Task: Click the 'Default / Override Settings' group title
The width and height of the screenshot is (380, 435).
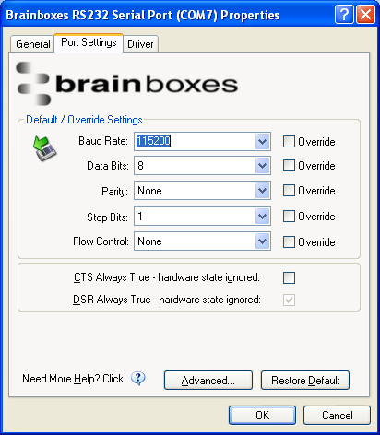Action: 84,120
